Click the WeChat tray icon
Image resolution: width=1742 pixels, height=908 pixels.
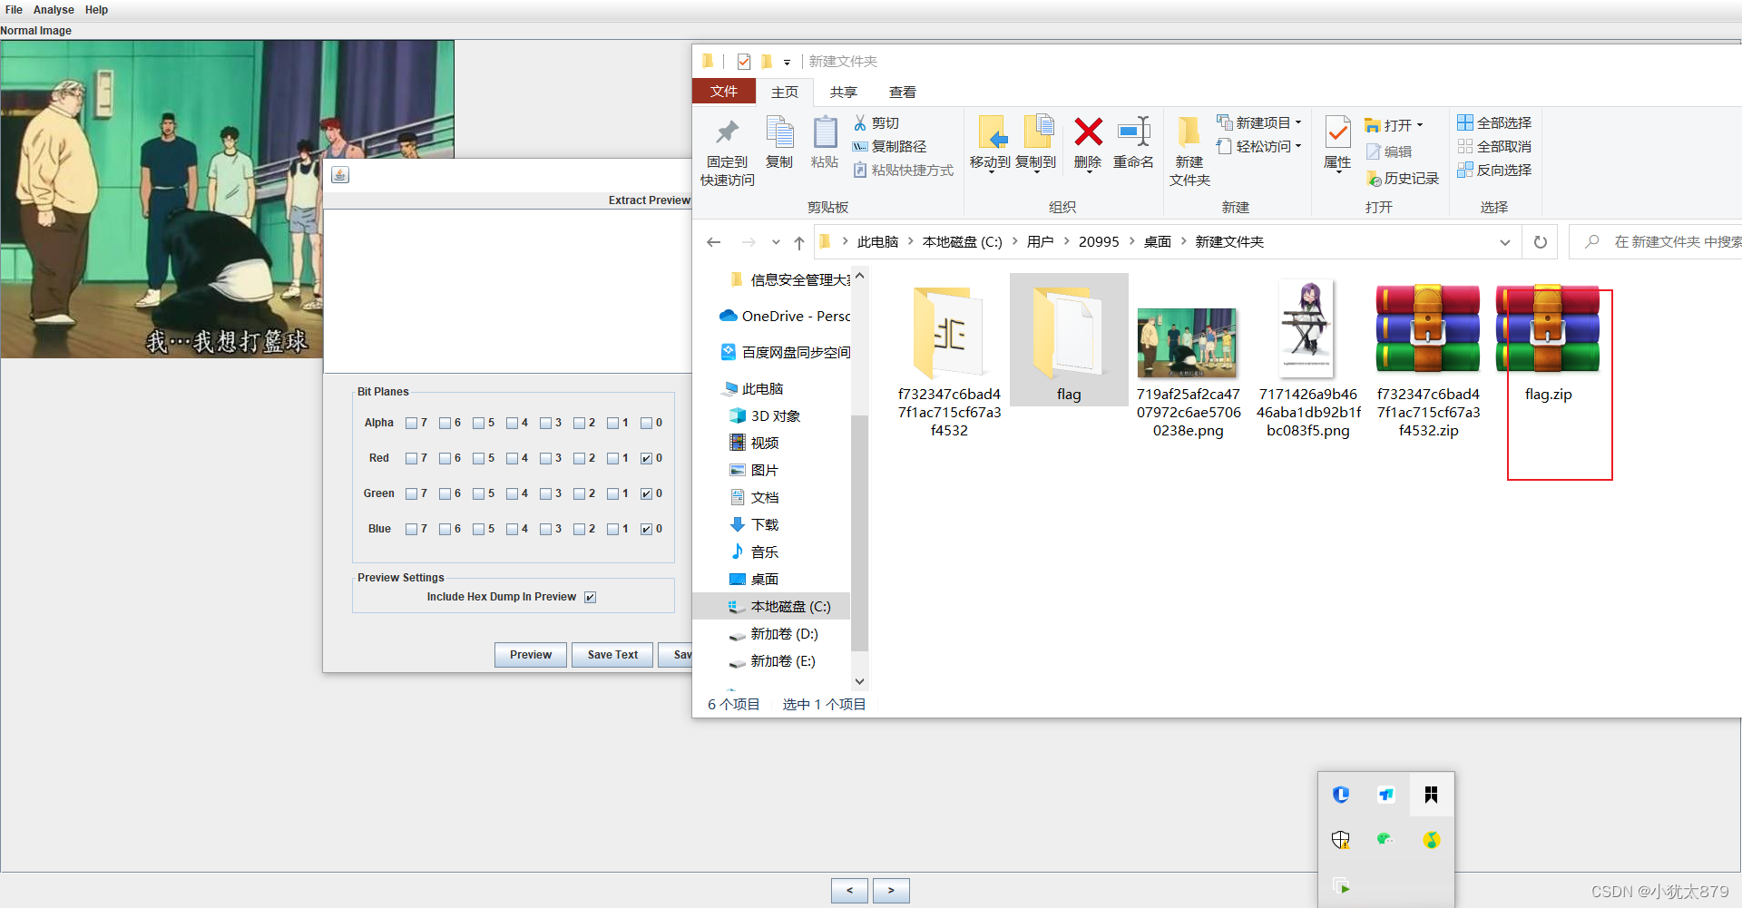click(1385, 839)
